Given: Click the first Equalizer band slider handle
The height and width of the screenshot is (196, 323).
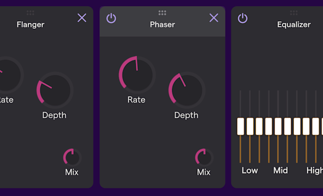Looking at the screenshot, I should point(240,126).
